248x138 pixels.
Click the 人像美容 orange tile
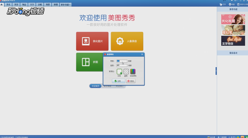tap(127, 41)
